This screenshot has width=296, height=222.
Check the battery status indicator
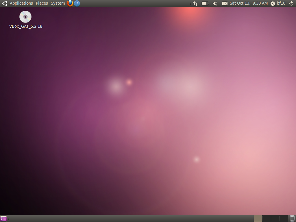[x=205, y=3]
